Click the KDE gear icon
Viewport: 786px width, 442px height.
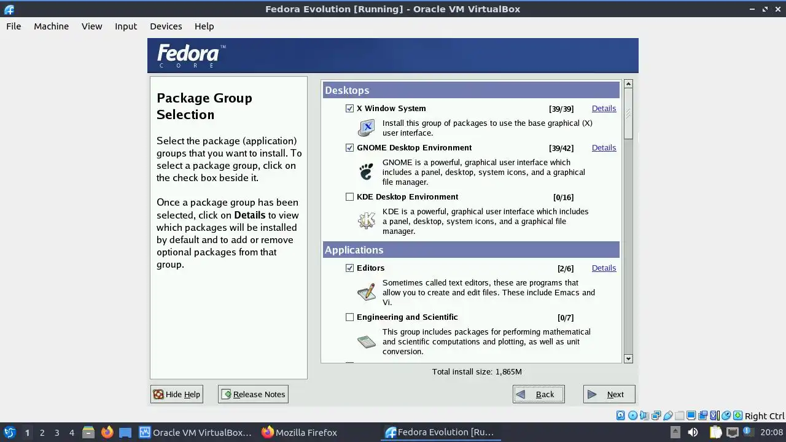pyautogui.click(x=367, y=220)
